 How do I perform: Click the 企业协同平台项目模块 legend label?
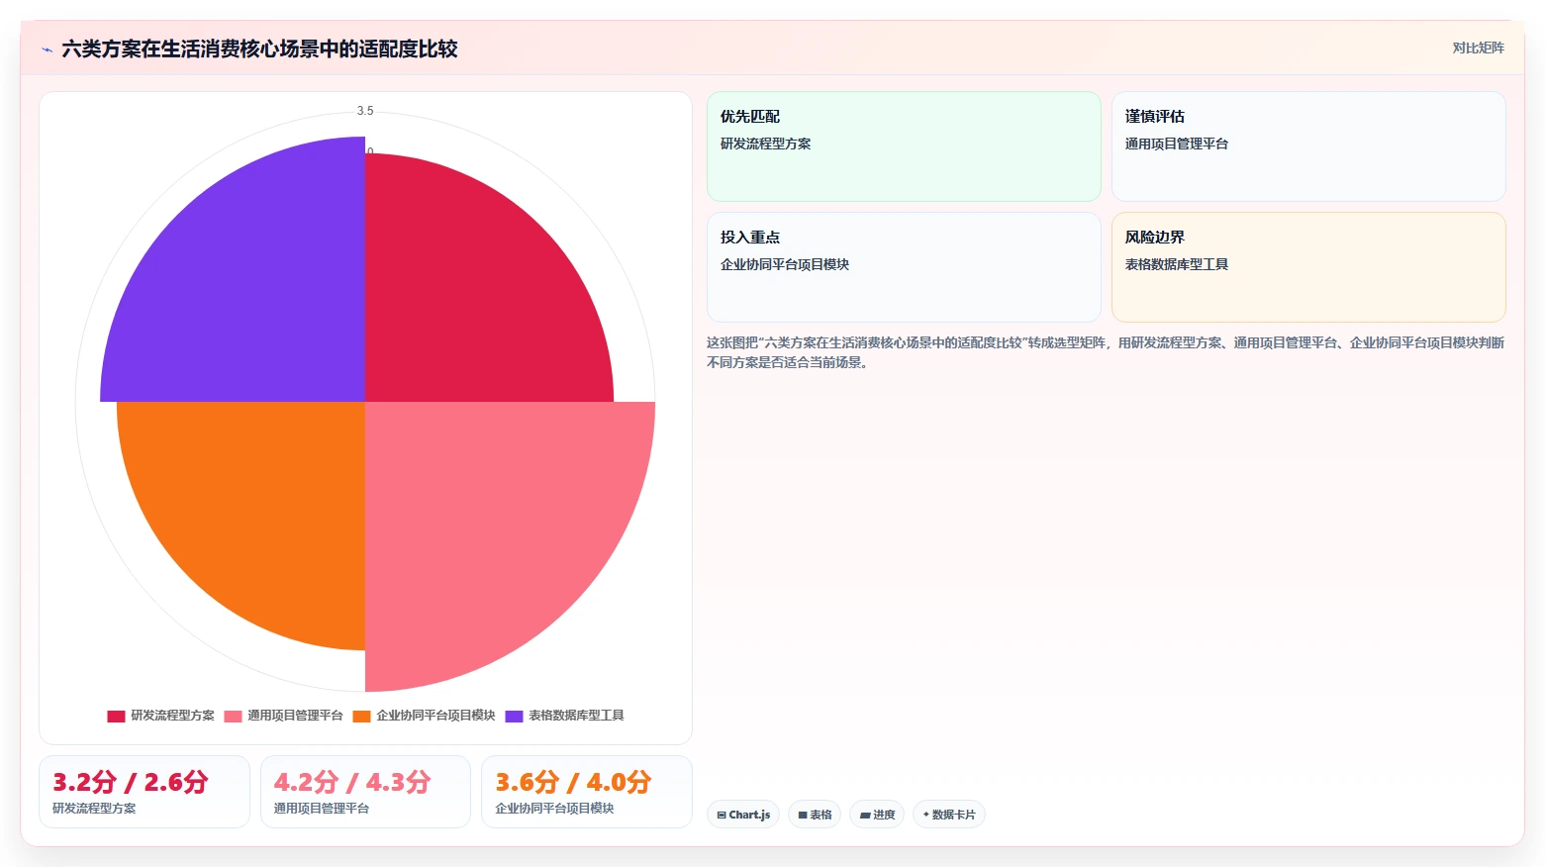point(435,716)
